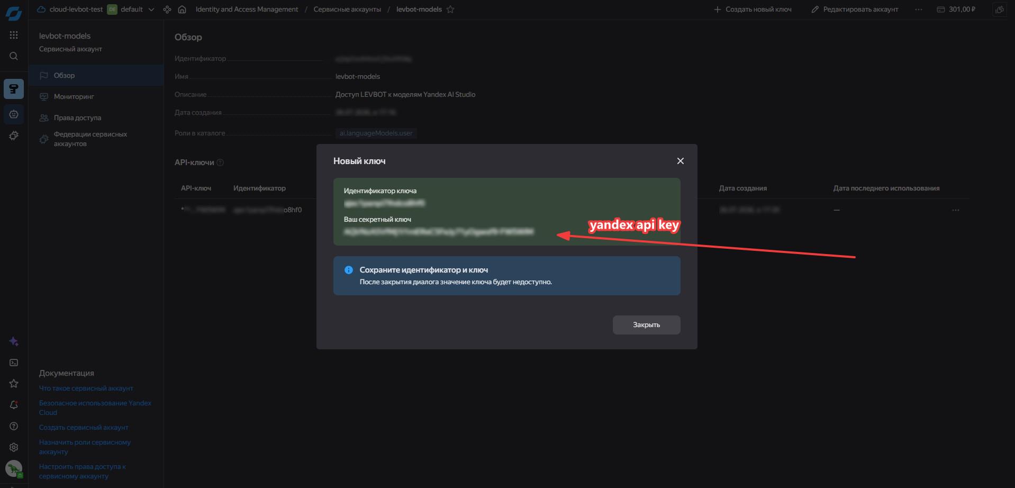Click the icon at top right corner
The image size is (1015, 488).
pos(999,10)
